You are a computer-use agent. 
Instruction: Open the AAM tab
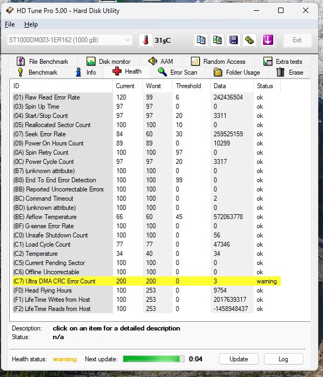coord(161,62)
